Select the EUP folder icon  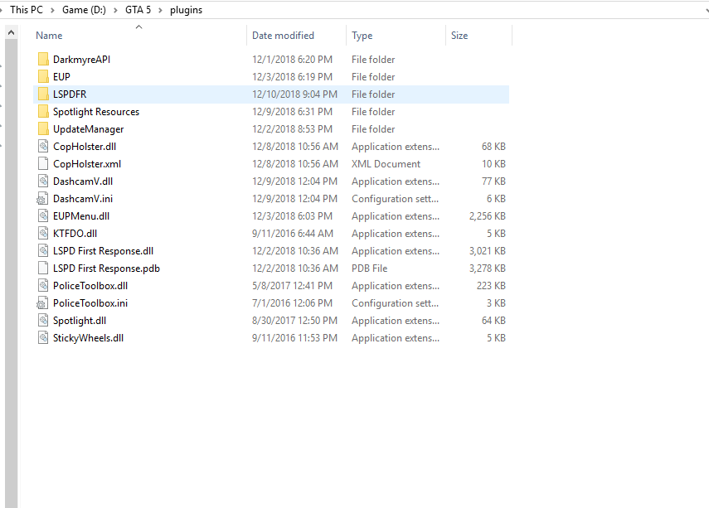tap(43, 77)
